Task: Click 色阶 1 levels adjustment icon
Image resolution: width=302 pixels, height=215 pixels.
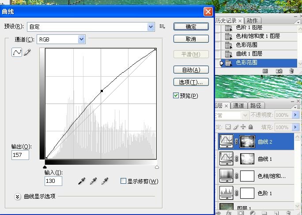Action: coord(226,193)
